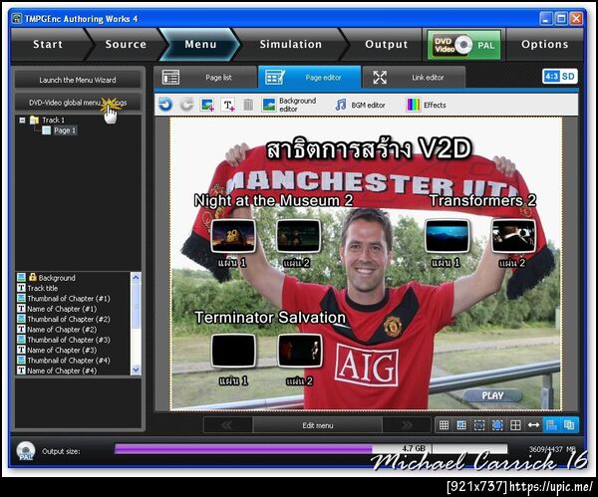
Task: Select first Night at the Museum thumbnail
Action: click(233, 236)
